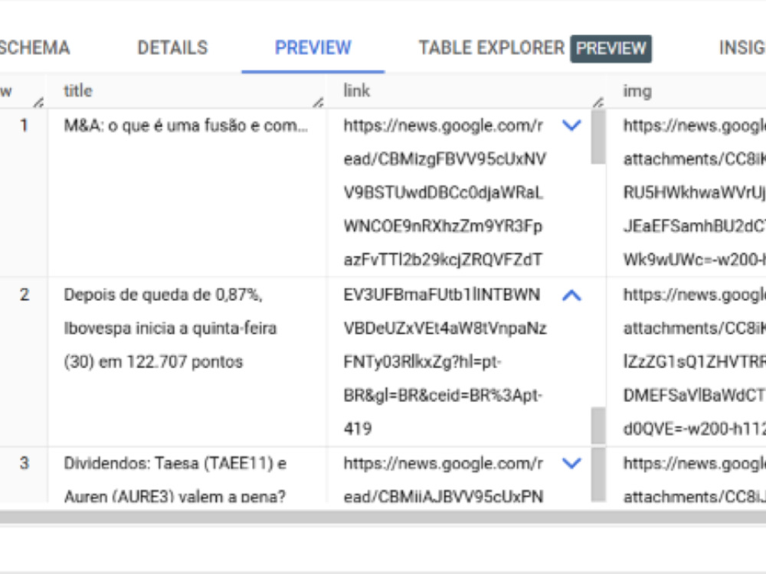Click the text 'Ibovespa inicia a quinta-feira'
Viewport: 766px width, 574px height.
click(170, 328)
